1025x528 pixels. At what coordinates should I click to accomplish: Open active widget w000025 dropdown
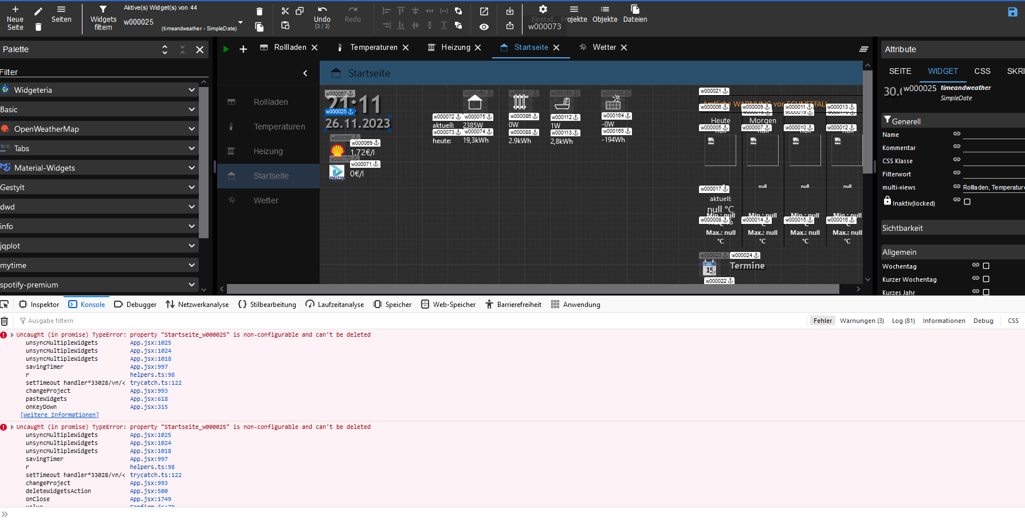pyautogui.click(x=241, y=23)
